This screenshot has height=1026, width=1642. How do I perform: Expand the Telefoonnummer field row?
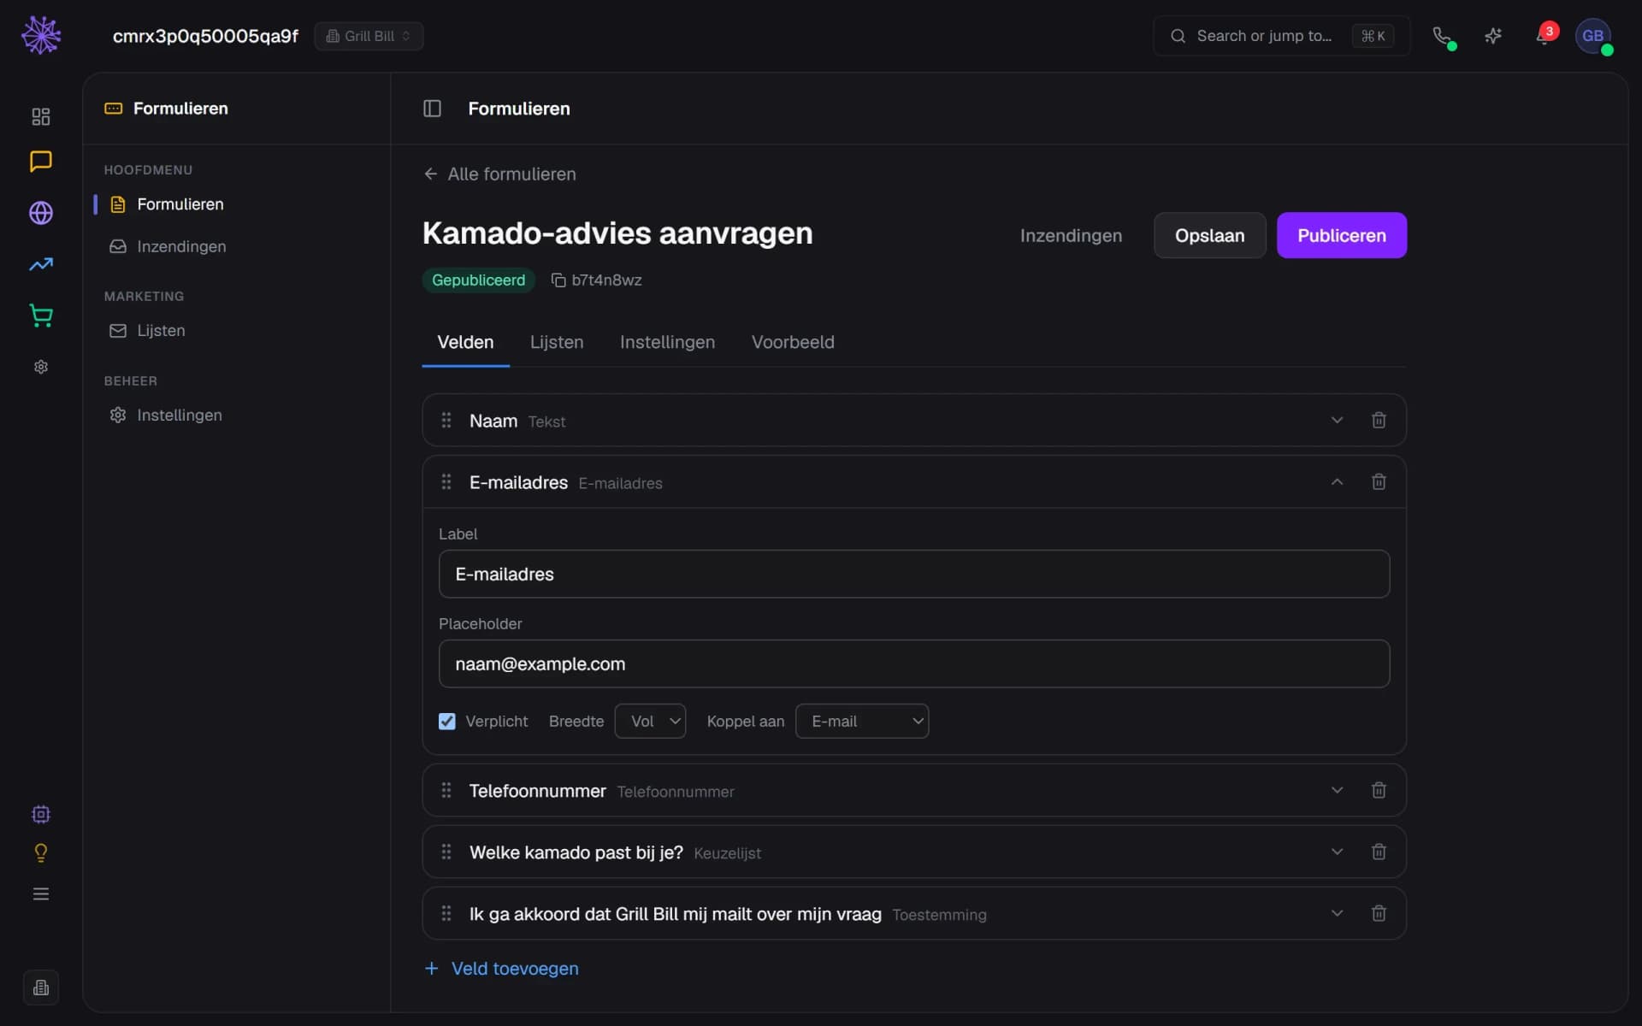click(x=1337, y=790)
